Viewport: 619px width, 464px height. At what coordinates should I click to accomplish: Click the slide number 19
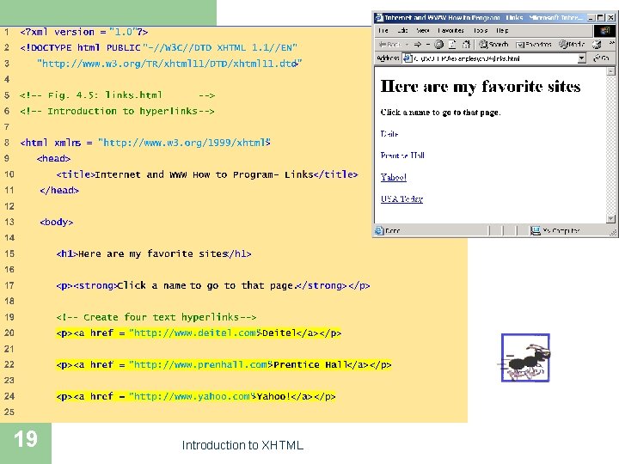point(26,439)
